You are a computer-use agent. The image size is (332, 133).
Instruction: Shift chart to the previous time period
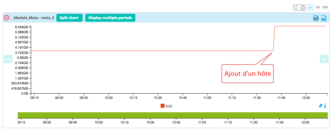(8, 59)
